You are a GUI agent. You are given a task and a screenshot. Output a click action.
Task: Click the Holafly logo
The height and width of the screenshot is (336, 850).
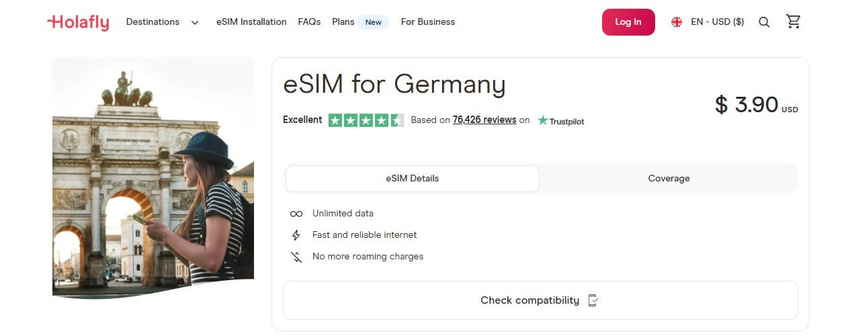tap(78, 22)
